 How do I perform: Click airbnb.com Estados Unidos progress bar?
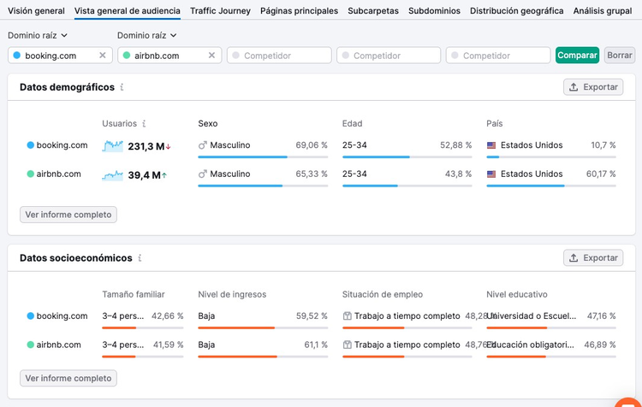coord(551,186)
